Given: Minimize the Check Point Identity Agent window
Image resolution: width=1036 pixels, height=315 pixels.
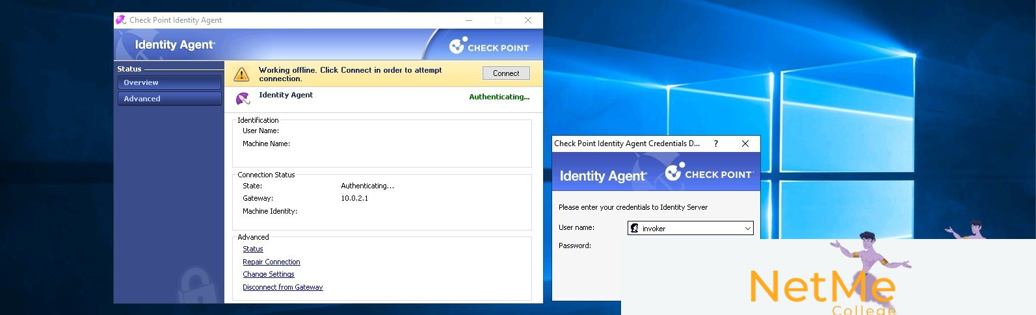Looking at the screenshot, I should [x=468, y=20].
